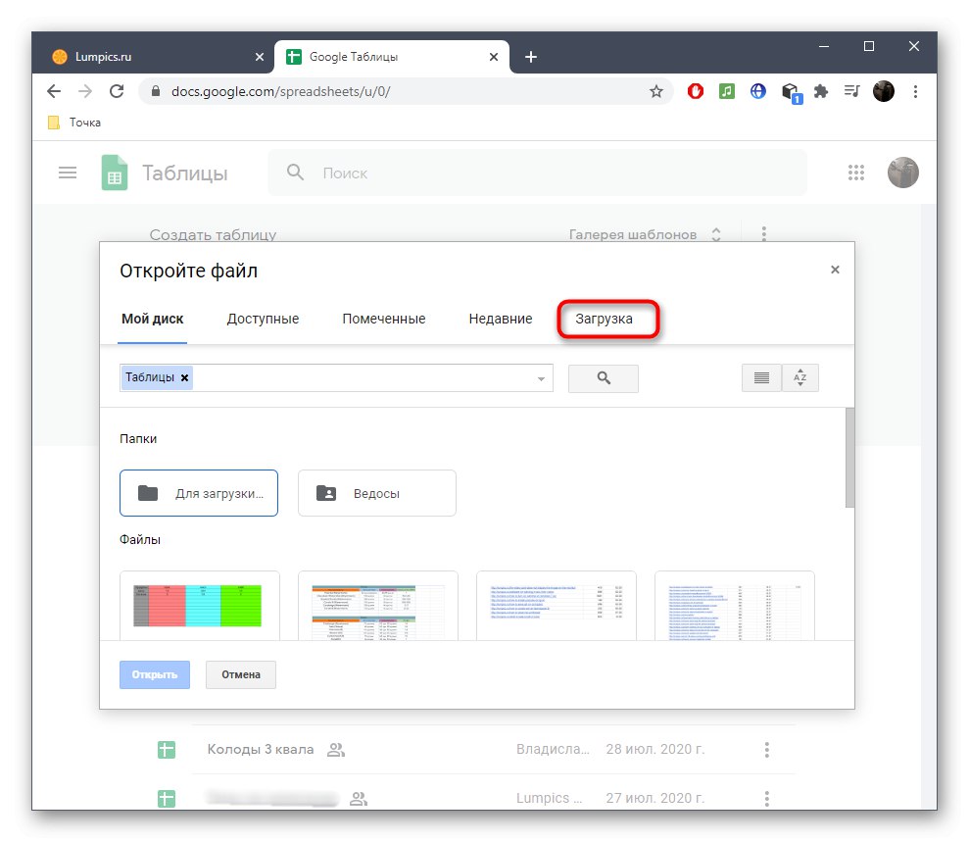Click the shared-users icon beside 'Колоды 3 квала'
This screenshot has width=969, height=842.
point(334,749)
